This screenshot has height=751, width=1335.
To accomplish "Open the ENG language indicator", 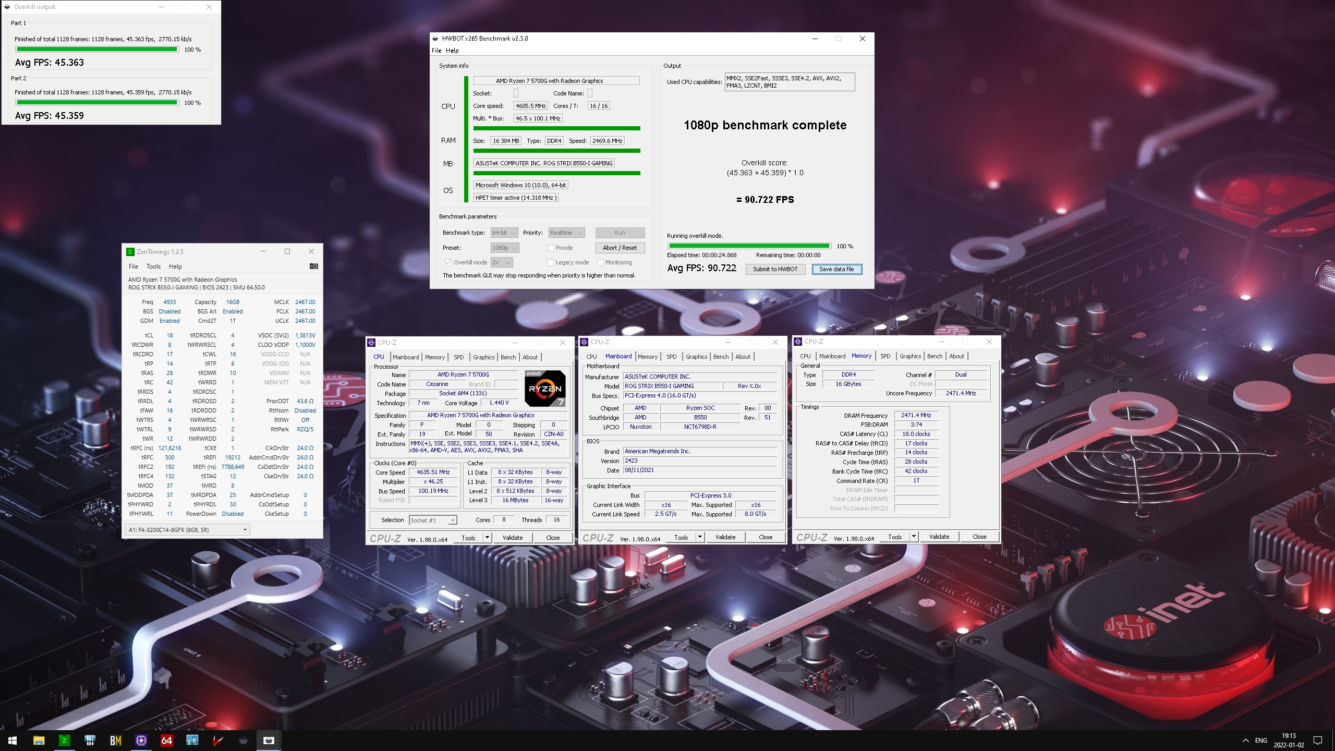I will (x=1261, y=740).
